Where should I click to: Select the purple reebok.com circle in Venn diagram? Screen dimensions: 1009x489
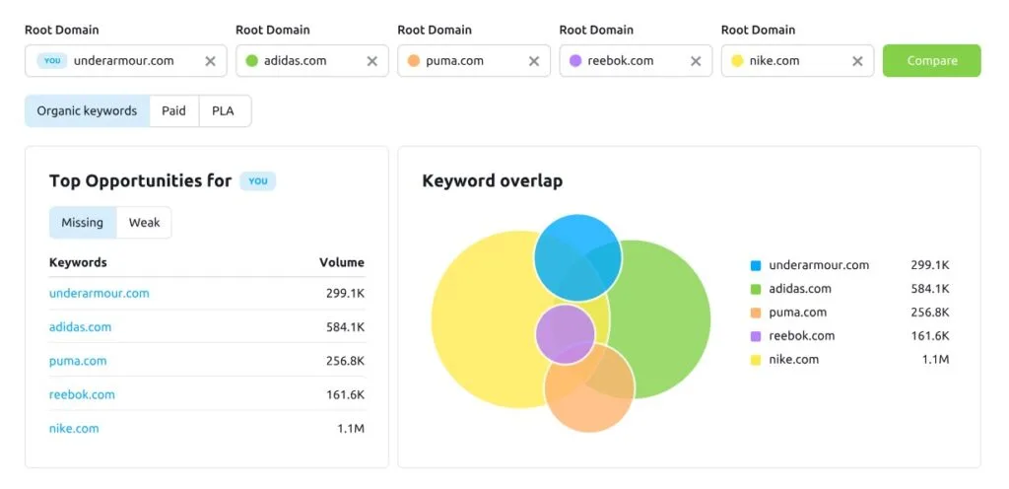coord(565,334)
